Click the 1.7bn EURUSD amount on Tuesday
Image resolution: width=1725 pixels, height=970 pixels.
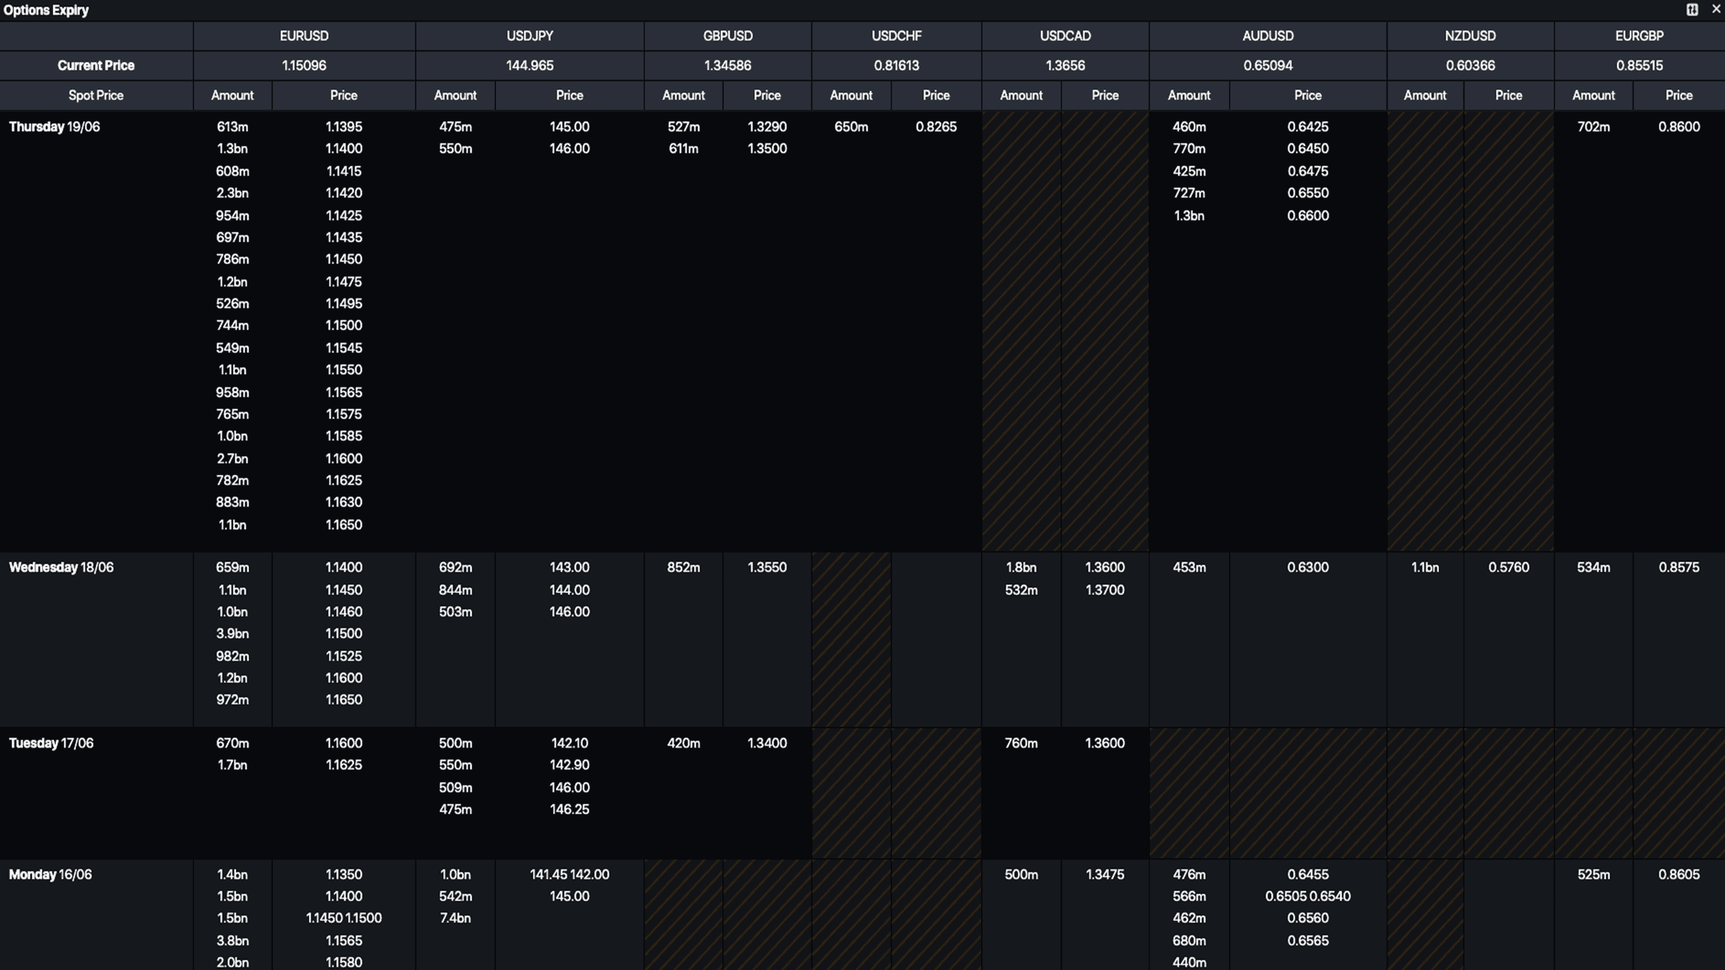tap(232, 765)
